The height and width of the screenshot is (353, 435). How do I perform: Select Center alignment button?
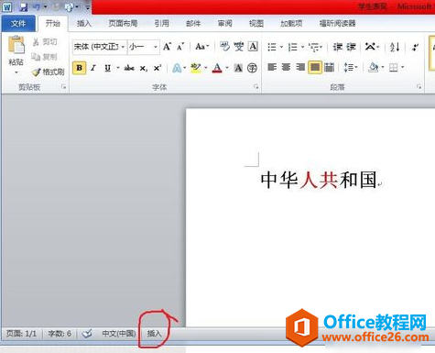coord(286,67)
